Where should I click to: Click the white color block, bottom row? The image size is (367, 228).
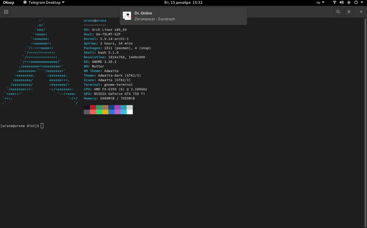tap(130, 112)
